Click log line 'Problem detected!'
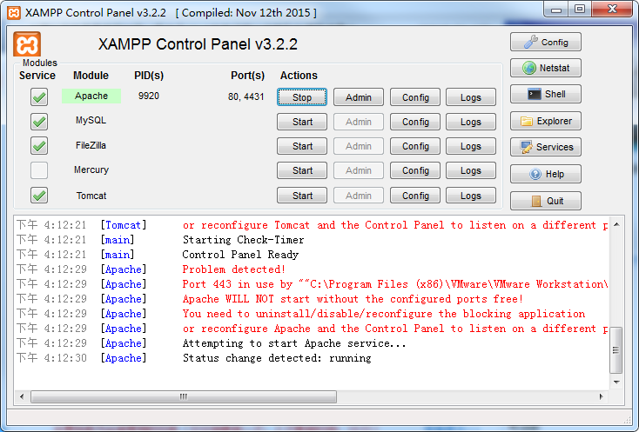The height and width of the screenshot is (432, 639). point(233,269)
